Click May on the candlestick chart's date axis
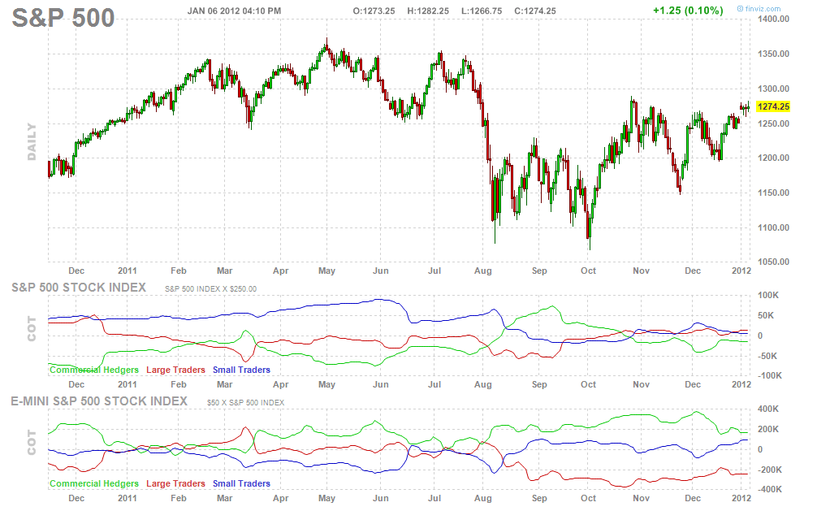 click(326, 271)
